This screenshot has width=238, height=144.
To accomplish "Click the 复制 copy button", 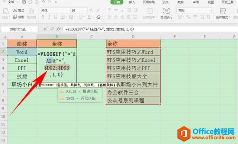I will point(19,17).
